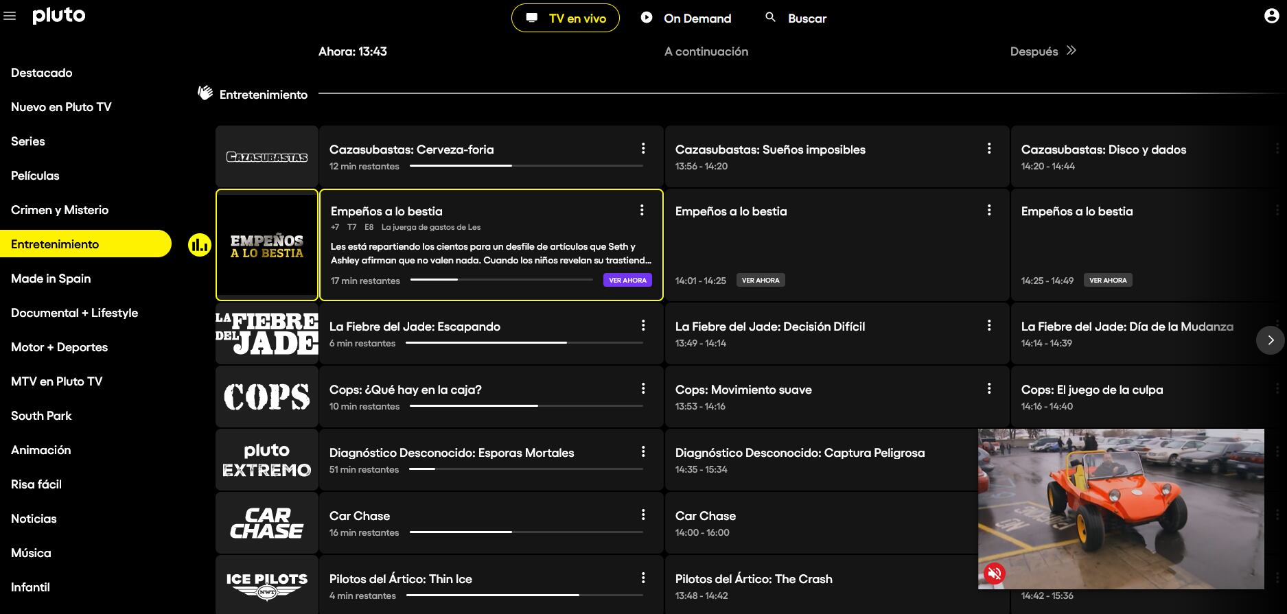Open options for Cazasubastas: Sueños imposibles
Viewport: 1287px width, 614px height.
click(989, 148)
